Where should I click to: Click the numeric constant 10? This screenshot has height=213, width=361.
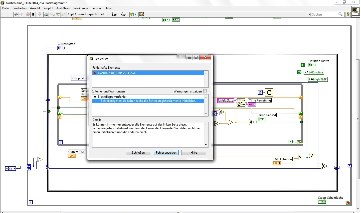click(x=260, y=92)
